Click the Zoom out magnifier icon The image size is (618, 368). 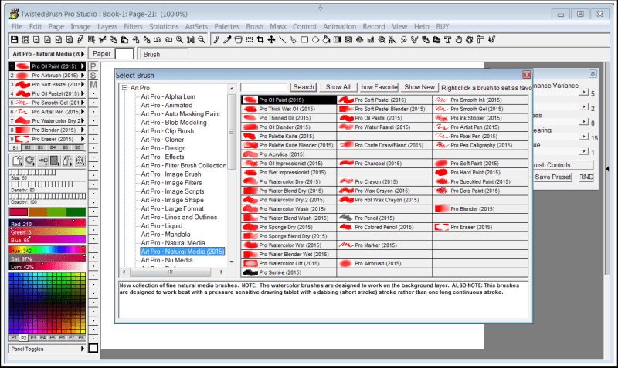tap(202, 39)
